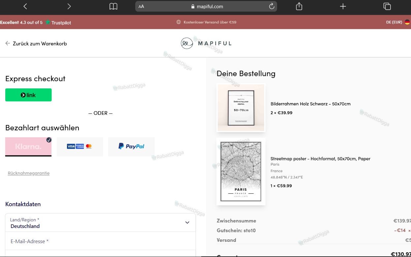The height and width of the screenshot is (257, 411).
Task: Click the Zwischensumme label
Action: tap(237, 221)
